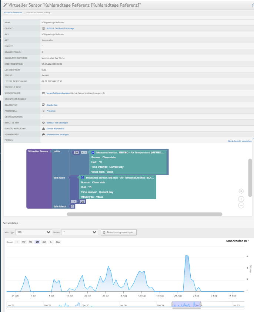Click the Sensordaten section heading
The width and height of the screenshot is (254, 312).
[10, 223]
